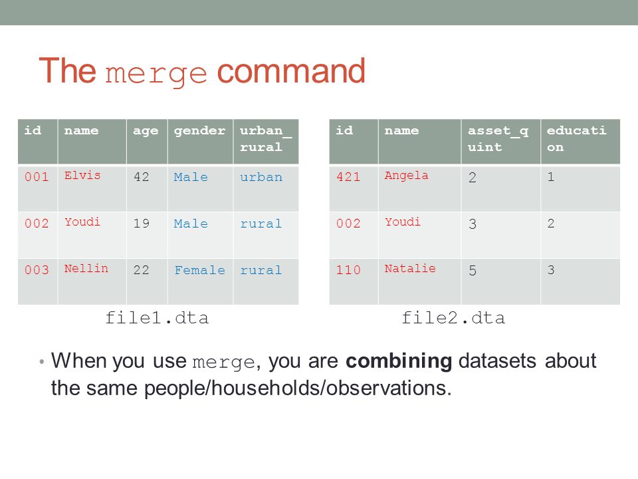Screen dimensions: 638x479
Task: Click the 'file2.dta' caption label
Action: click(453, 318)
